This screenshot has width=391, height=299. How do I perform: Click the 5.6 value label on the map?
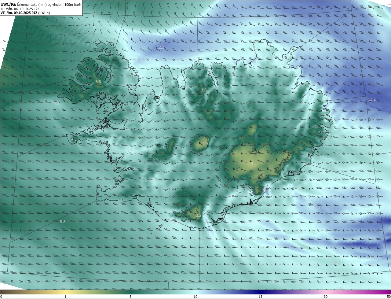click(x=63, y=222)
